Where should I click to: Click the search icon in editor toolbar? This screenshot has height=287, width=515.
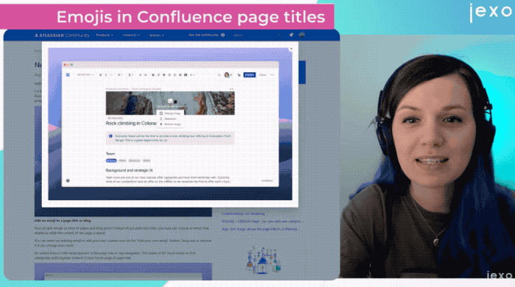pos(219,75)
